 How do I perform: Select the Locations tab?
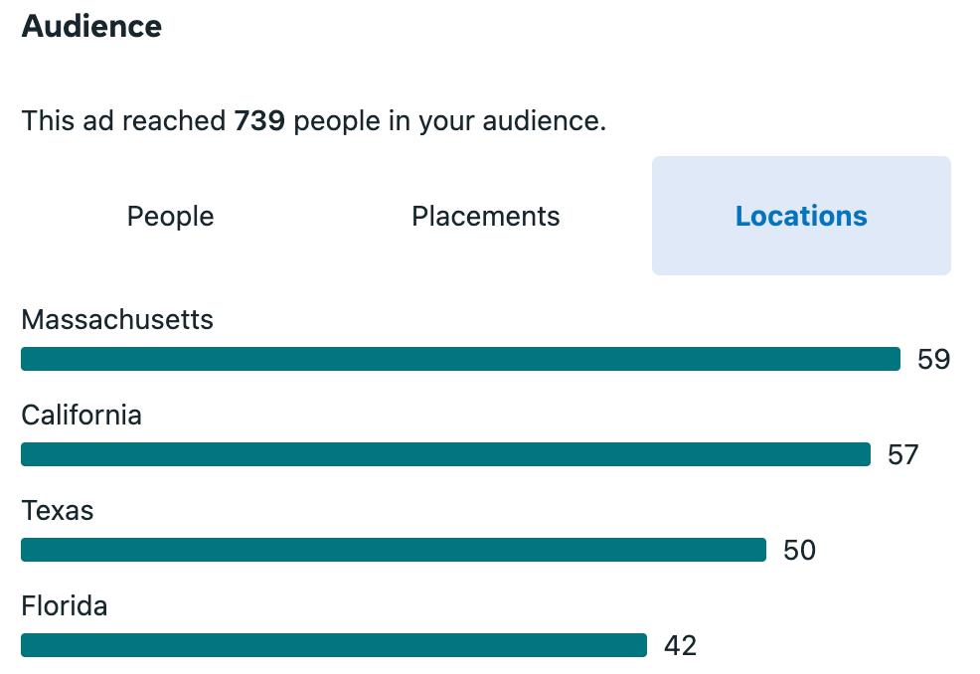(x=801, y=216)
